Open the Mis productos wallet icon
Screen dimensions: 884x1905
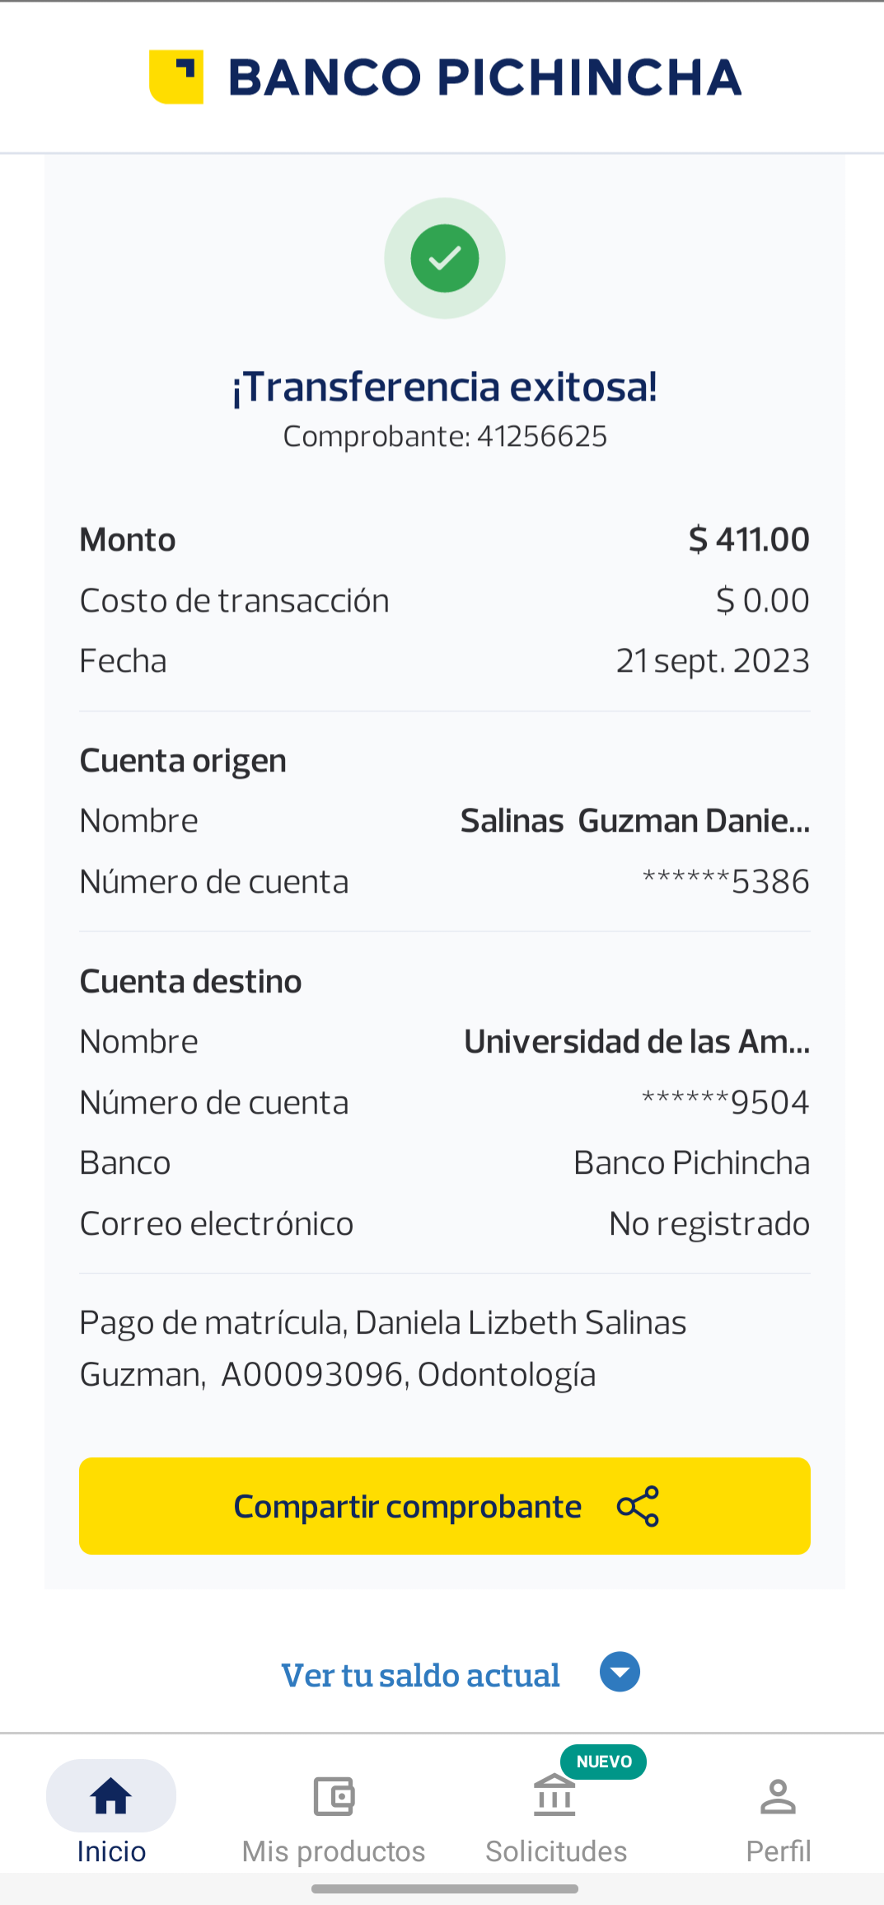pos(334,1797)
